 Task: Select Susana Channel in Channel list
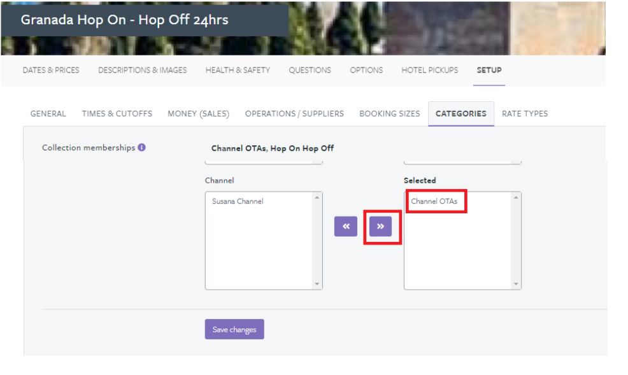(x=238, y=202)
